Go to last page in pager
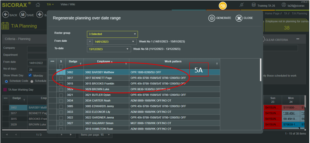Screen dimensions: 310x143 click(71, 135)
